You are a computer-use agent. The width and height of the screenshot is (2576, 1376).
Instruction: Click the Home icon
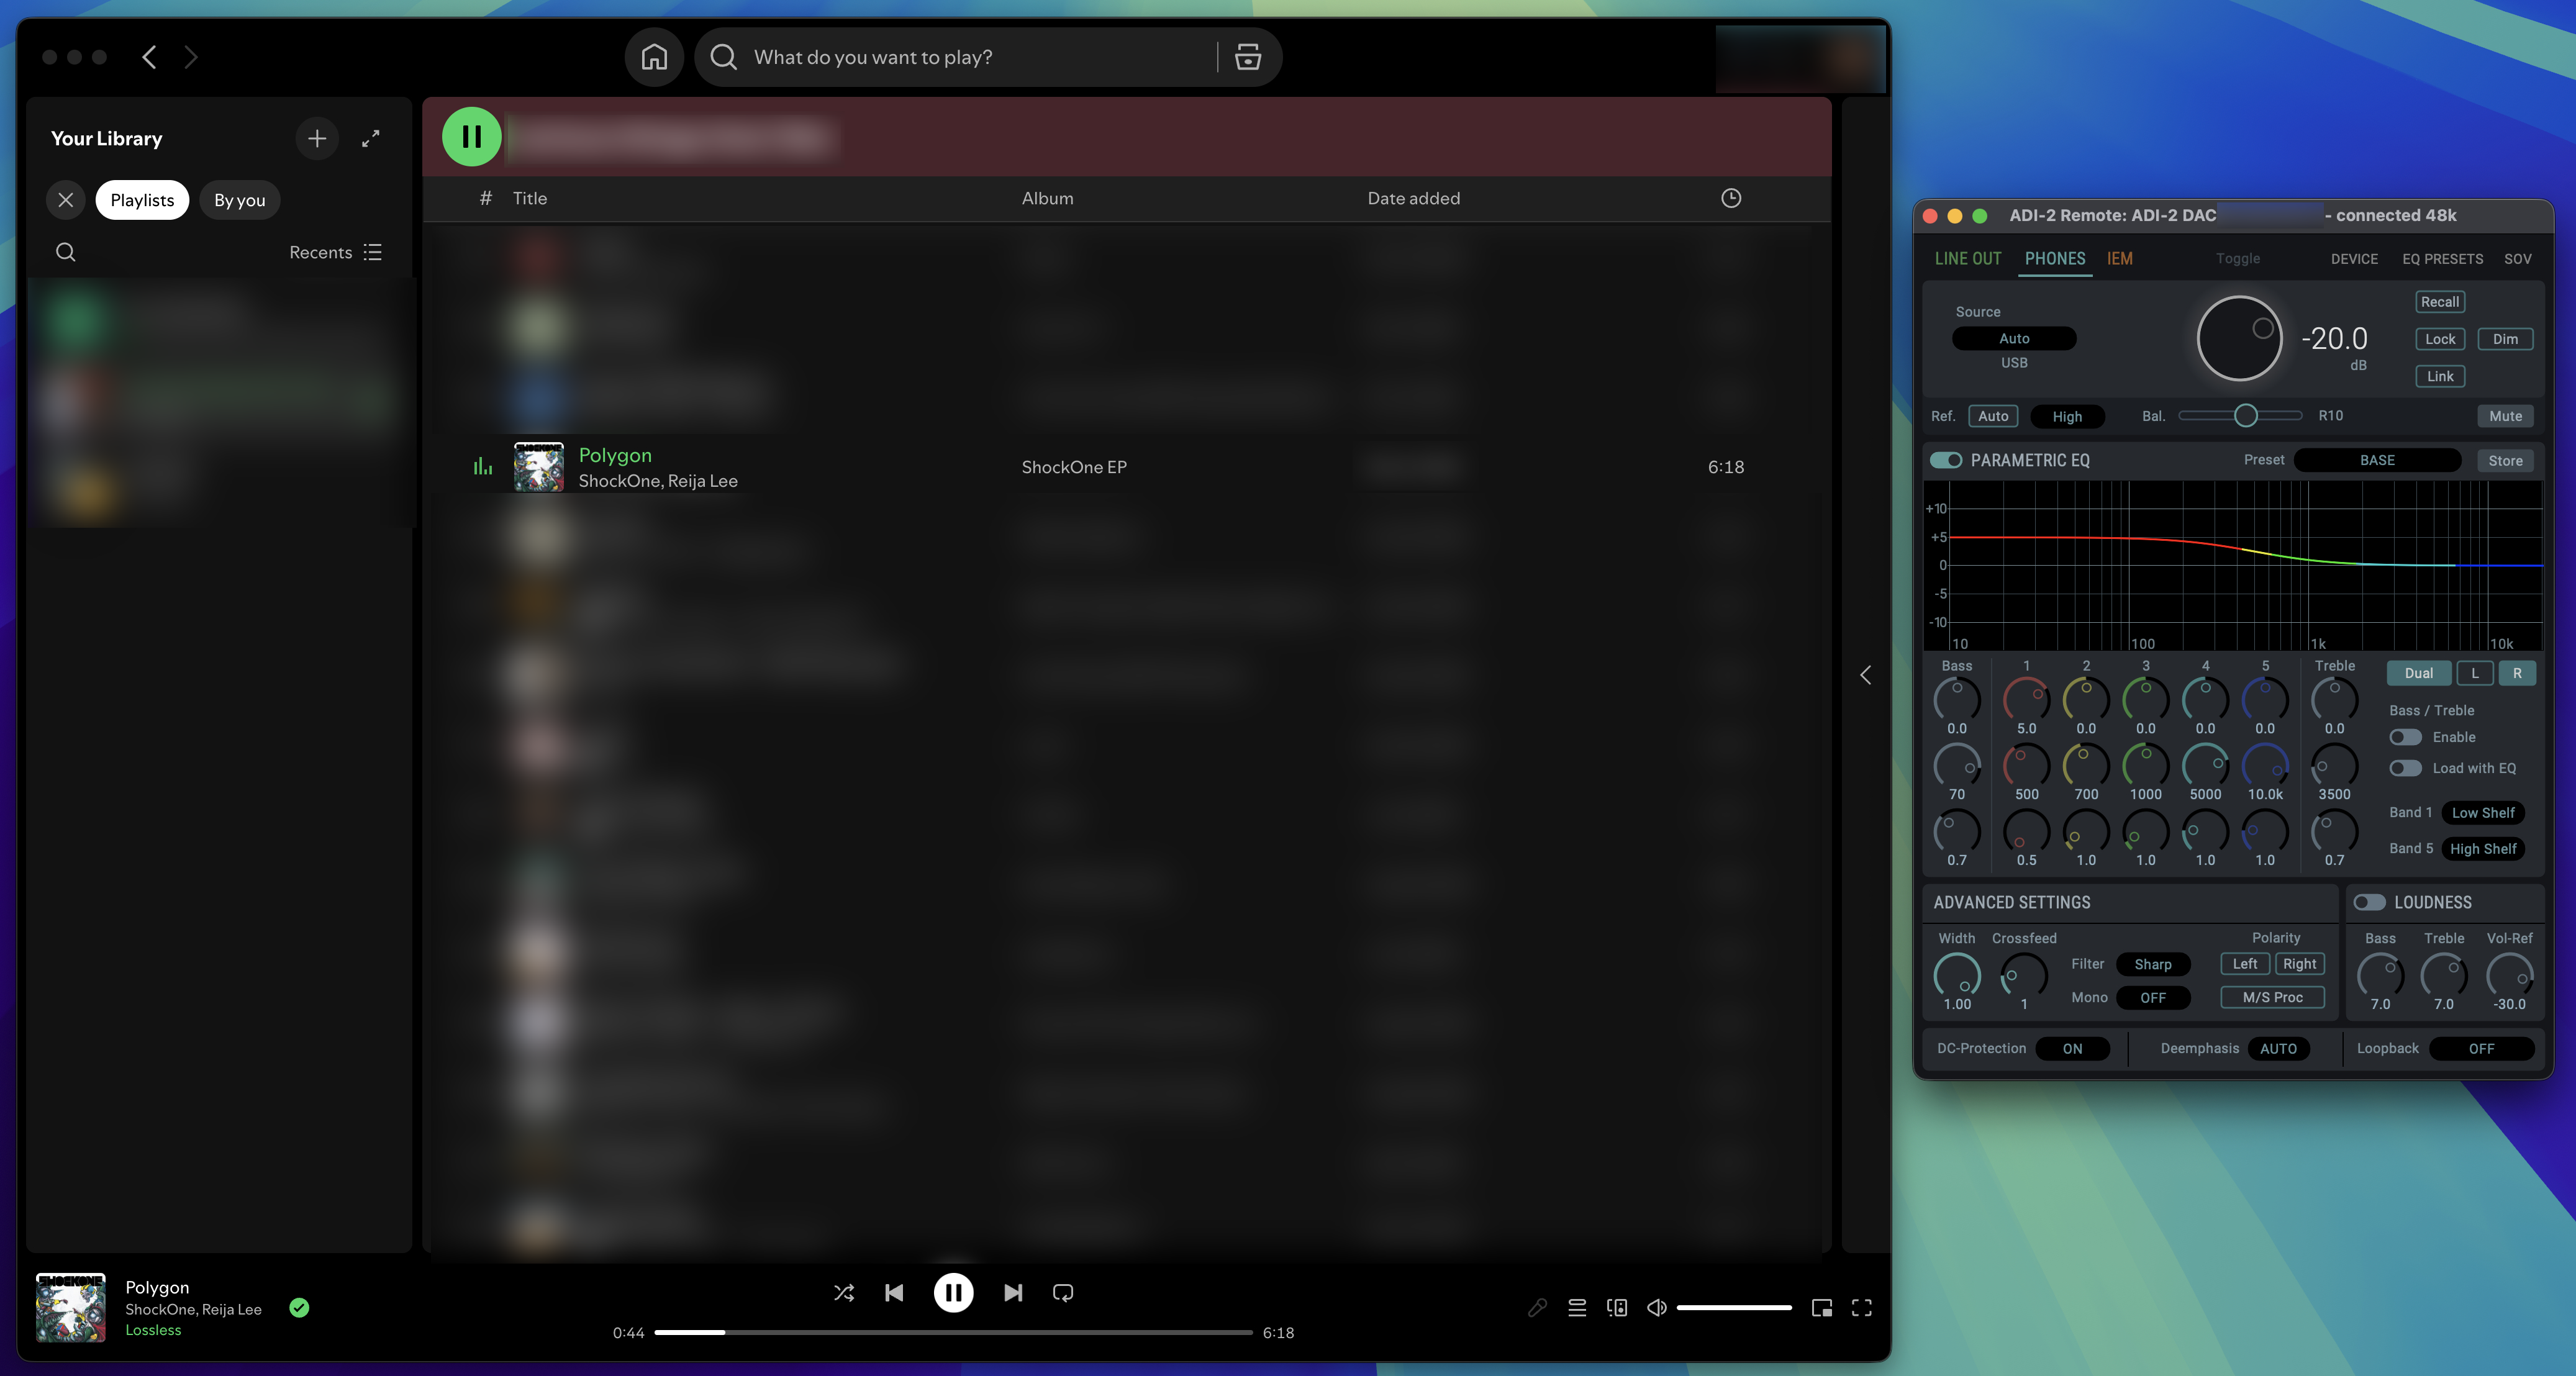point(654,57)
